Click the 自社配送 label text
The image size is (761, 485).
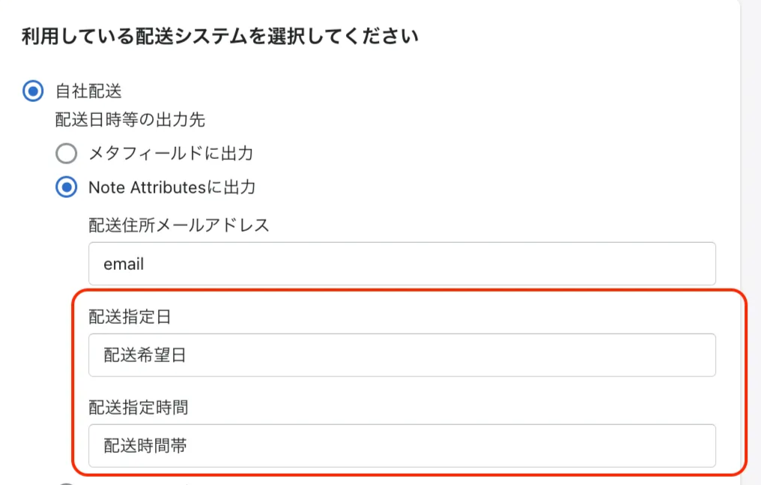[x=88, y=91]
